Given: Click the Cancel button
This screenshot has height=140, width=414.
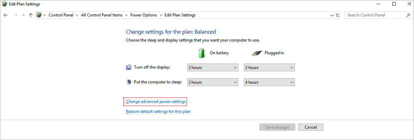Looking at the screenshot, I should tap(310, 127).
